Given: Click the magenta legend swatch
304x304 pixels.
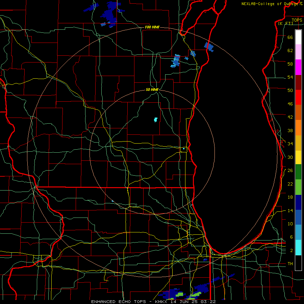Looking at the screenshot, I should coord(298,67).
